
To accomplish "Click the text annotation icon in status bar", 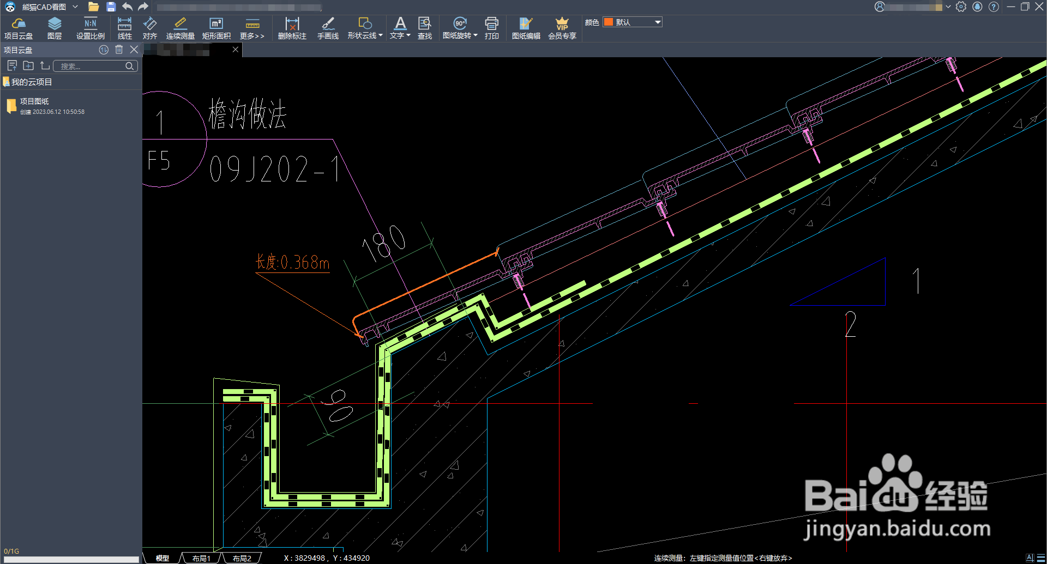I will [x=1030, y=558].
